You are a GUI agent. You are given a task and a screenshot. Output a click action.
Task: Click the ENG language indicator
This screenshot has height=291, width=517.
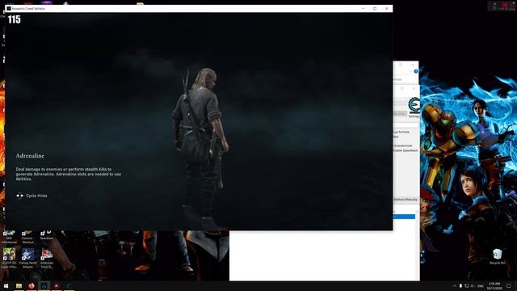pos(481,286)
